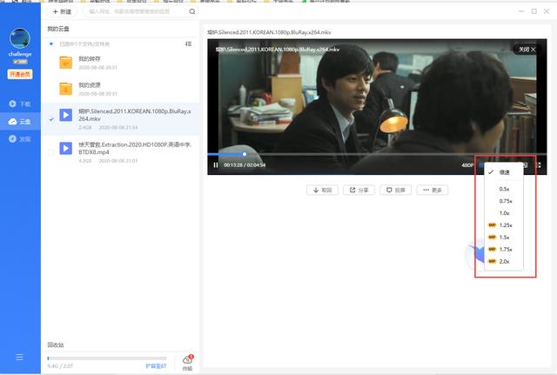Open the 我的转存 folder icon
Viewport: 557px width, 375px height.
[66, 62]
